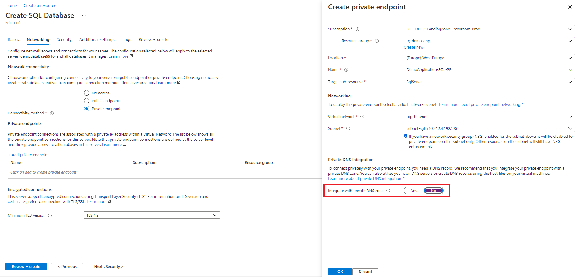Open Learn more link under Encrypted connections

[98, 201]
